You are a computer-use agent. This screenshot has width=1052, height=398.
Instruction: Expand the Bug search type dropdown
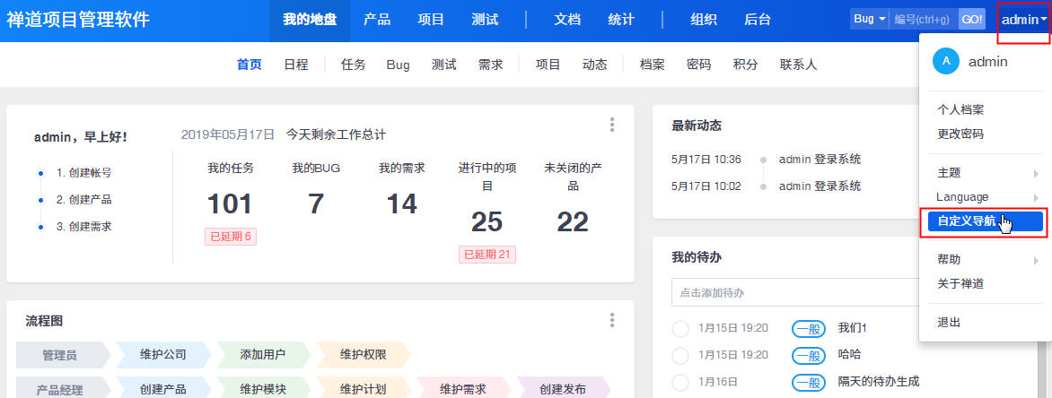[x=869, y=19]
